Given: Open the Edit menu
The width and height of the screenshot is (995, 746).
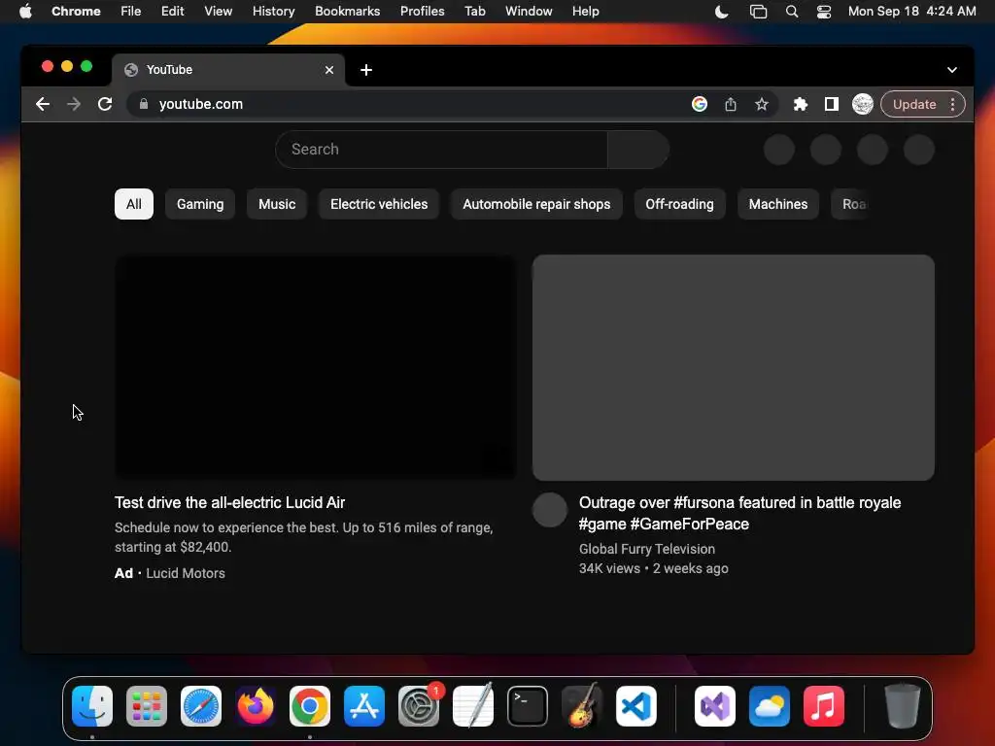Looking at the screenshot, I should [172, 11].
